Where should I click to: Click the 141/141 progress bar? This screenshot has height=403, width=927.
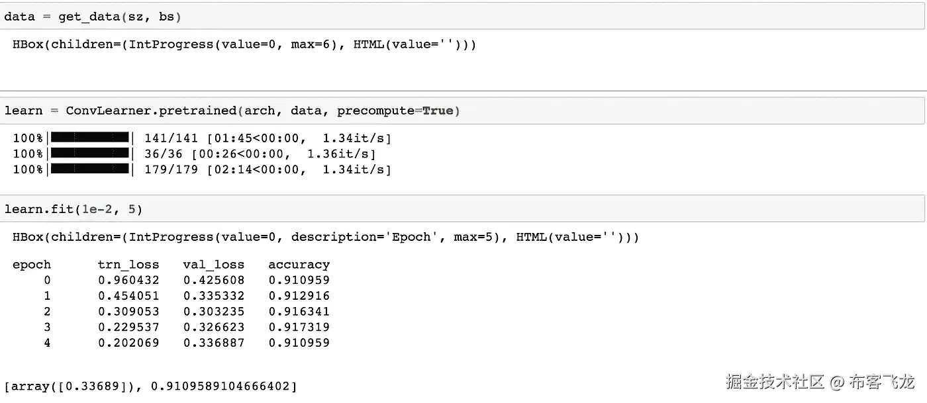pos(90,138)
